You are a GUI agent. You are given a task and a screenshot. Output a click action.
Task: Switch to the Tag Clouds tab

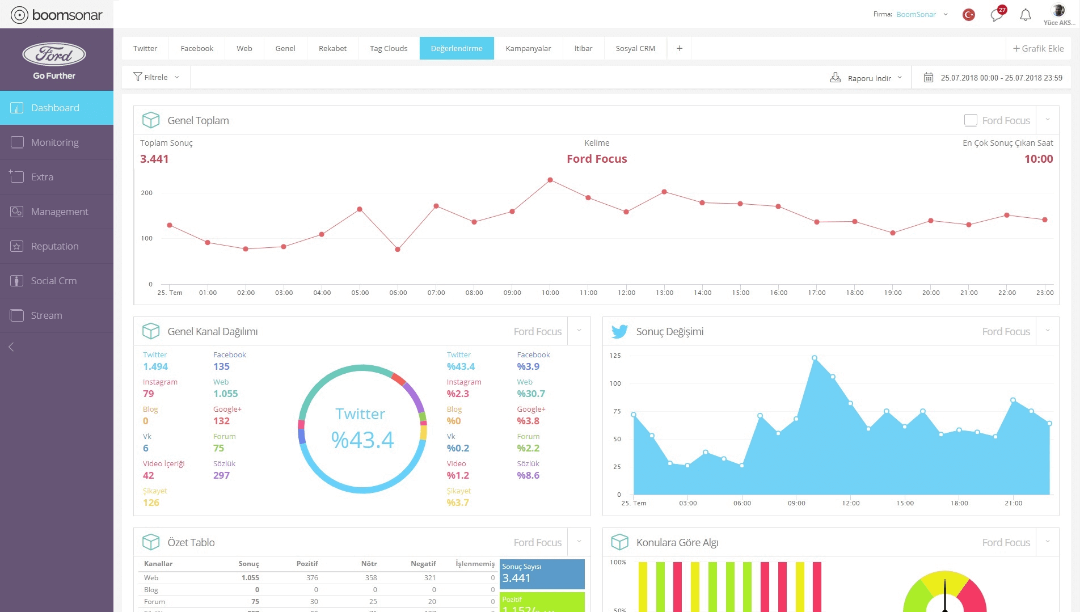389,48
